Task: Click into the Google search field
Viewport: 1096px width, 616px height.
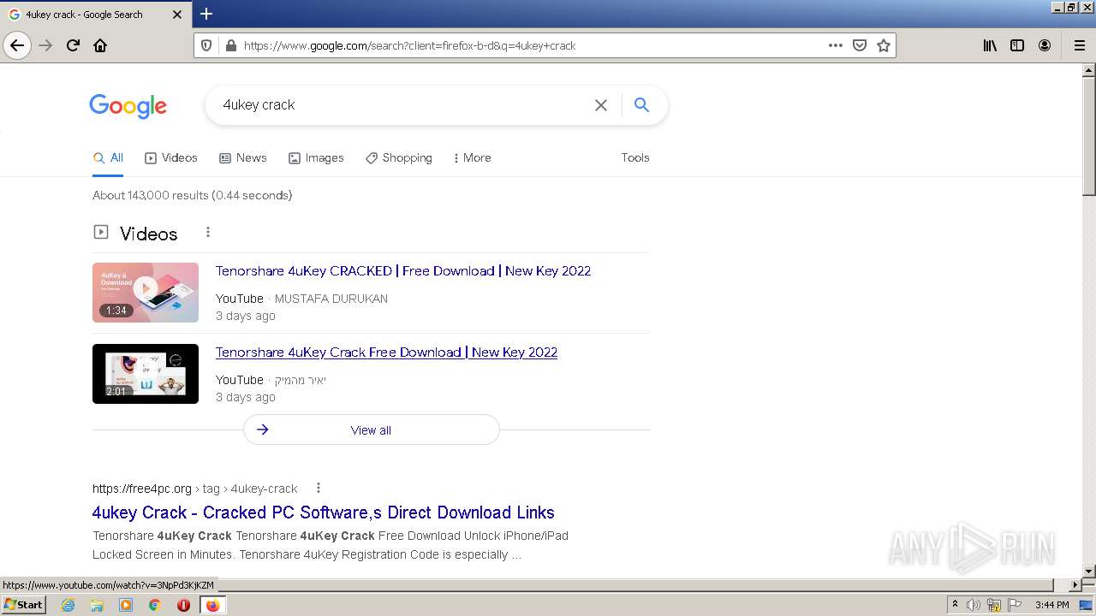Action: point(402,104)
